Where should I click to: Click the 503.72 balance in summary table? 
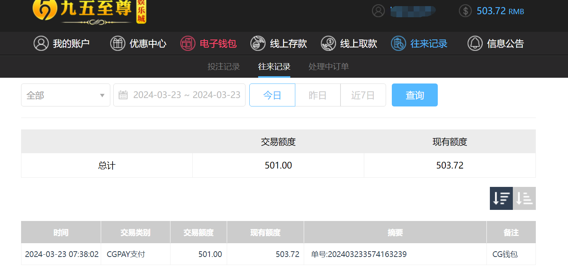[x=450, y=165]
